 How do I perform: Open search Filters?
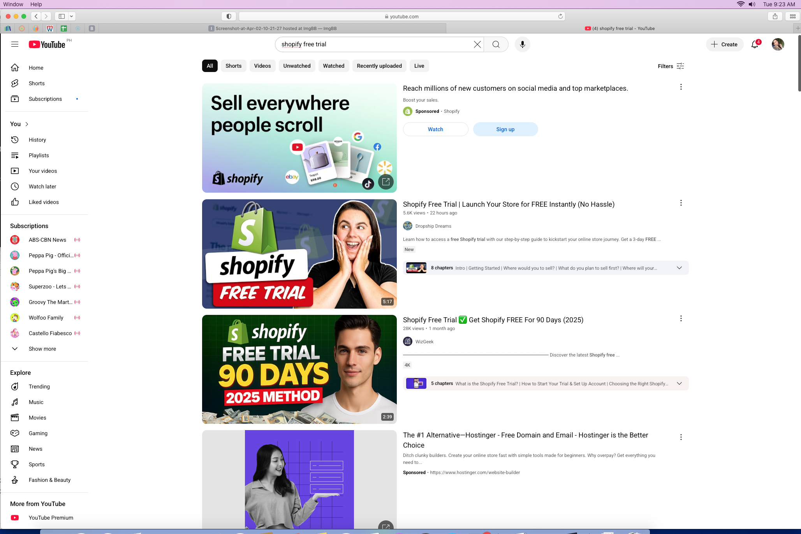coord(671,66)
